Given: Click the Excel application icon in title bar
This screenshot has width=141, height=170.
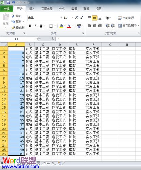Looking at the screenshot, I should click(2, 2).
